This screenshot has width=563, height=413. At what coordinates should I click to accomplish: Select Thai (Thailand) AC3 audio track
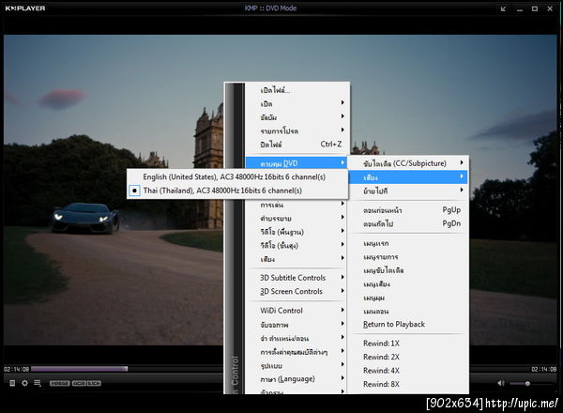[x=237, y=191]
